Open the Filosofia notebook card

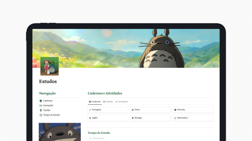(x=193, y=110)
